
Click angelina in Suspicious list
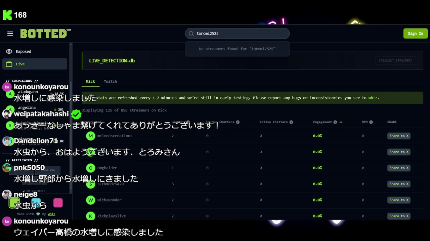pos(27,108)
